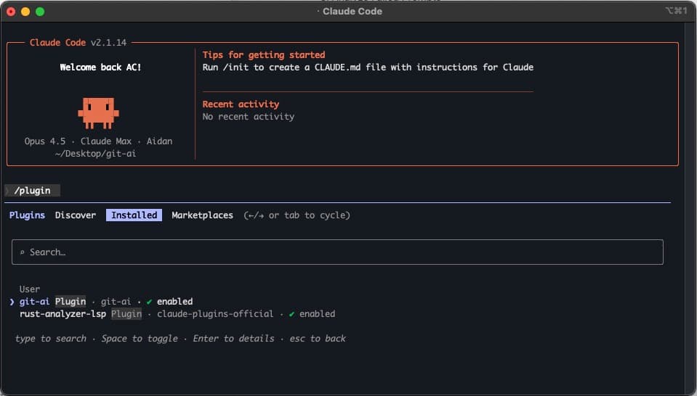Click the green maximize window button
The width and height of the screenshot is (697, 396).
[x=40, y=12]
